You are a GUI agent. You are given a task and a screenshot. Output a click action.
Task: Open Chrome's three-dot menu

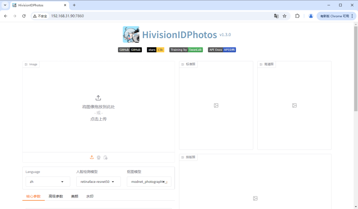[352, 16]
